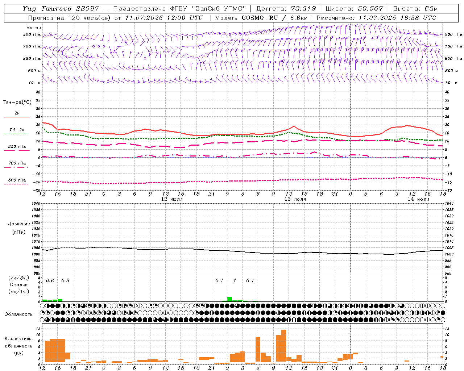Image resolution: width=464 pixels, height=371 pixels.
Task: Click the Широта: 59.507 value
Action: tap(354, 9)
